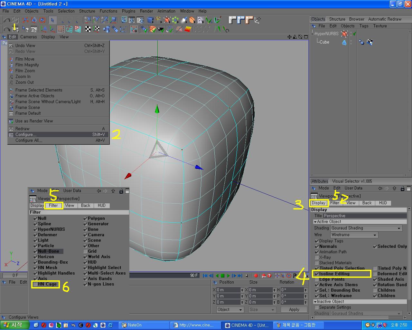Switch to Filter tab in floating panel
This screenshot has width=412, height=330.
tap(53, 206)
